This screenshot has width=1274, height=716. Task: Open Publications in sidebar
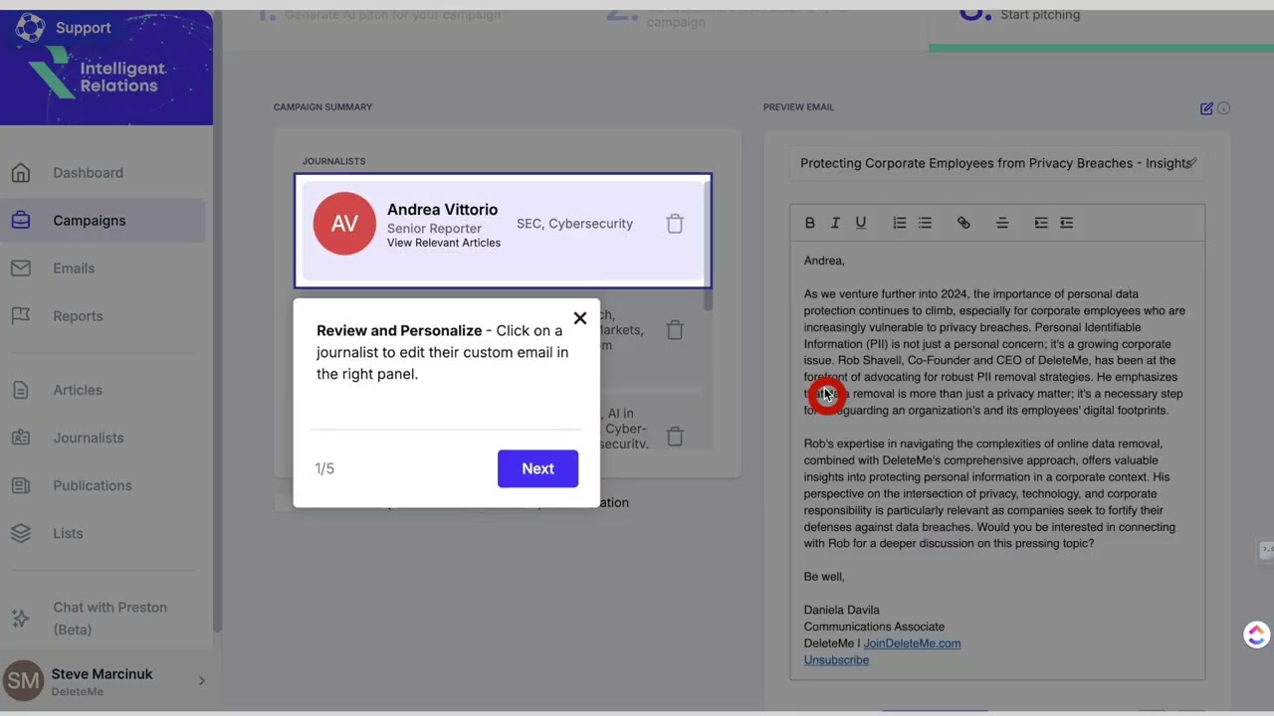point(93,485)
